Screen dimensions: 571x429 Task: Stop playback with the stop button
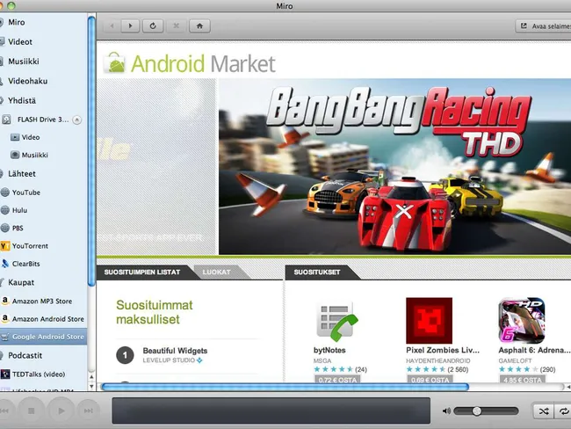coord(32,411)
